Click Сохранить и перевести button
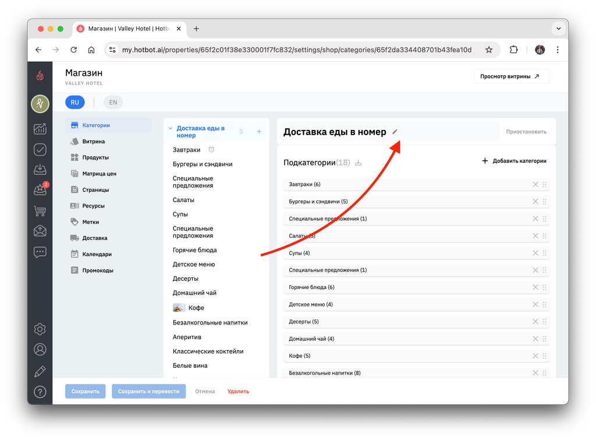This screenshot has height=441, width=596. (x=148, y=391)
